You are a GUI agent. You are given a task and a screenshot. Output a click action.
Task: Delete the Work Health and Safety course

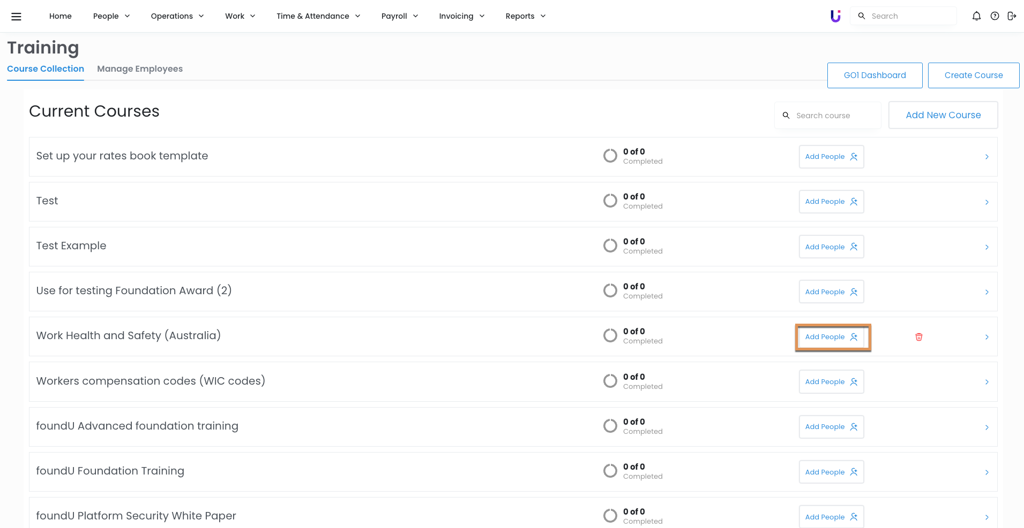(918, 337)
